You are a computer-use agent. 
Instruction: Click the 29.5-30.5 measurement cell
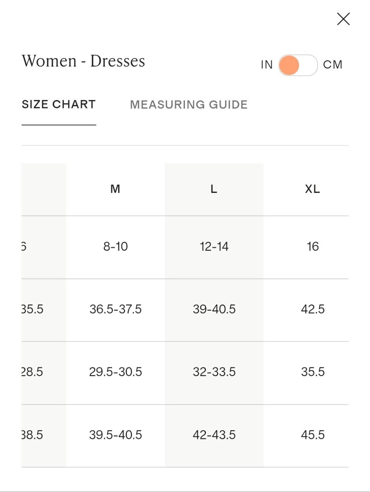pos(115,372)
